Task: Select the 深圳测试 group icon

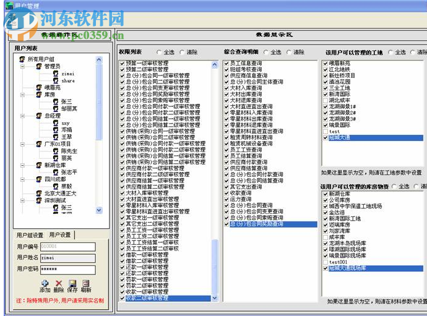Action: coord(39,200)
